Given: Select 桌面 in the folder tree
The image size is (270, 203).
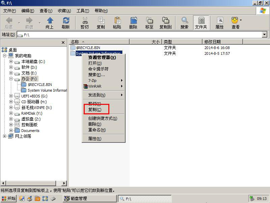Looking at the screenshot, I should (13, 50).
